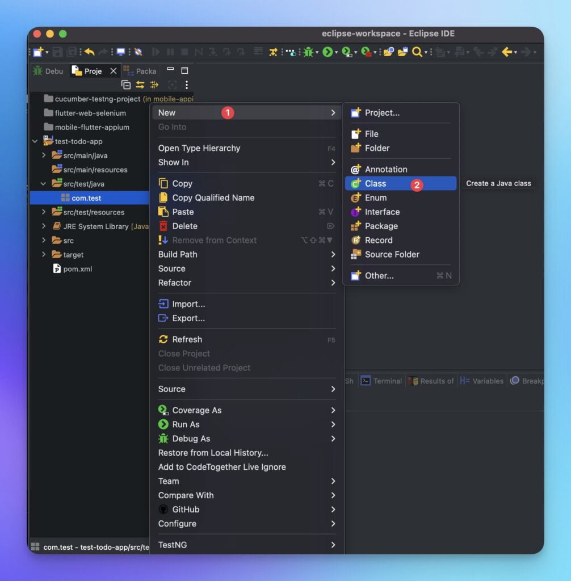This screenshot has width=571, height=581.
Task: Choose Import... from the context menu
Action: point(246,304)
